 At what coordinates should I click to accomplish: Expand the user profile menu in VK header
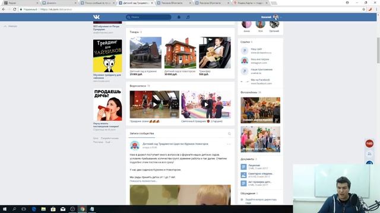click(x=271, y=17)
